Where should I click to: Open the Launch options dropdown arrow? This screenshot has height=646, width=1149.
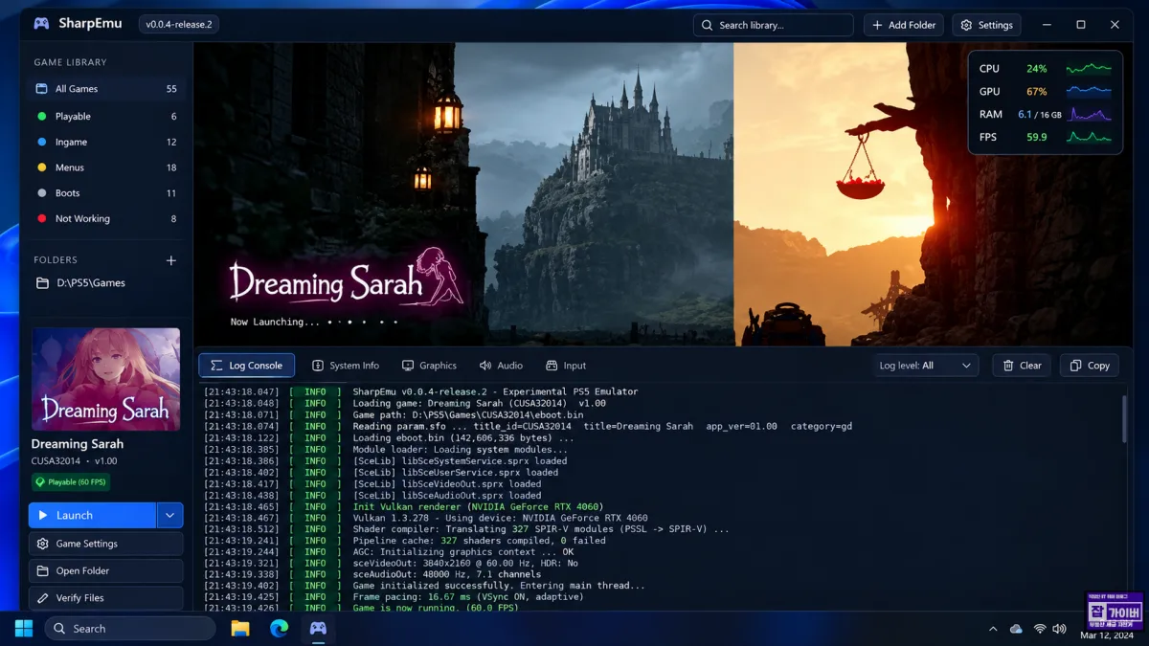tap(169, 515)
